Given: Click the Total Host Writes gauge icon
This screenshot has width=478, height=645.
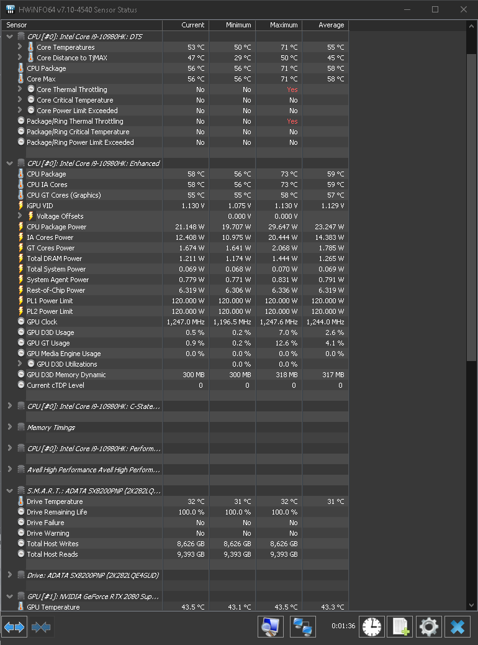Looking at the screenshot, I should (x=21, y=543).
